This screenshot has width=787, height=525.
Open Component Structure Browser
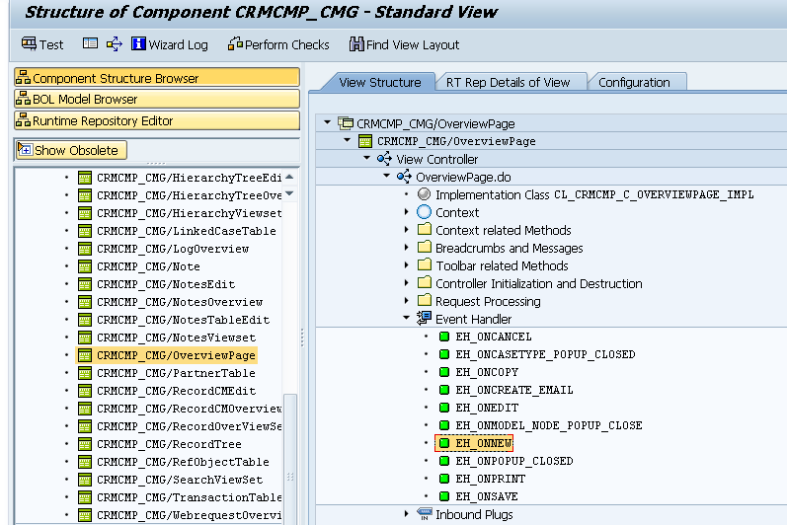pos(156,78)
